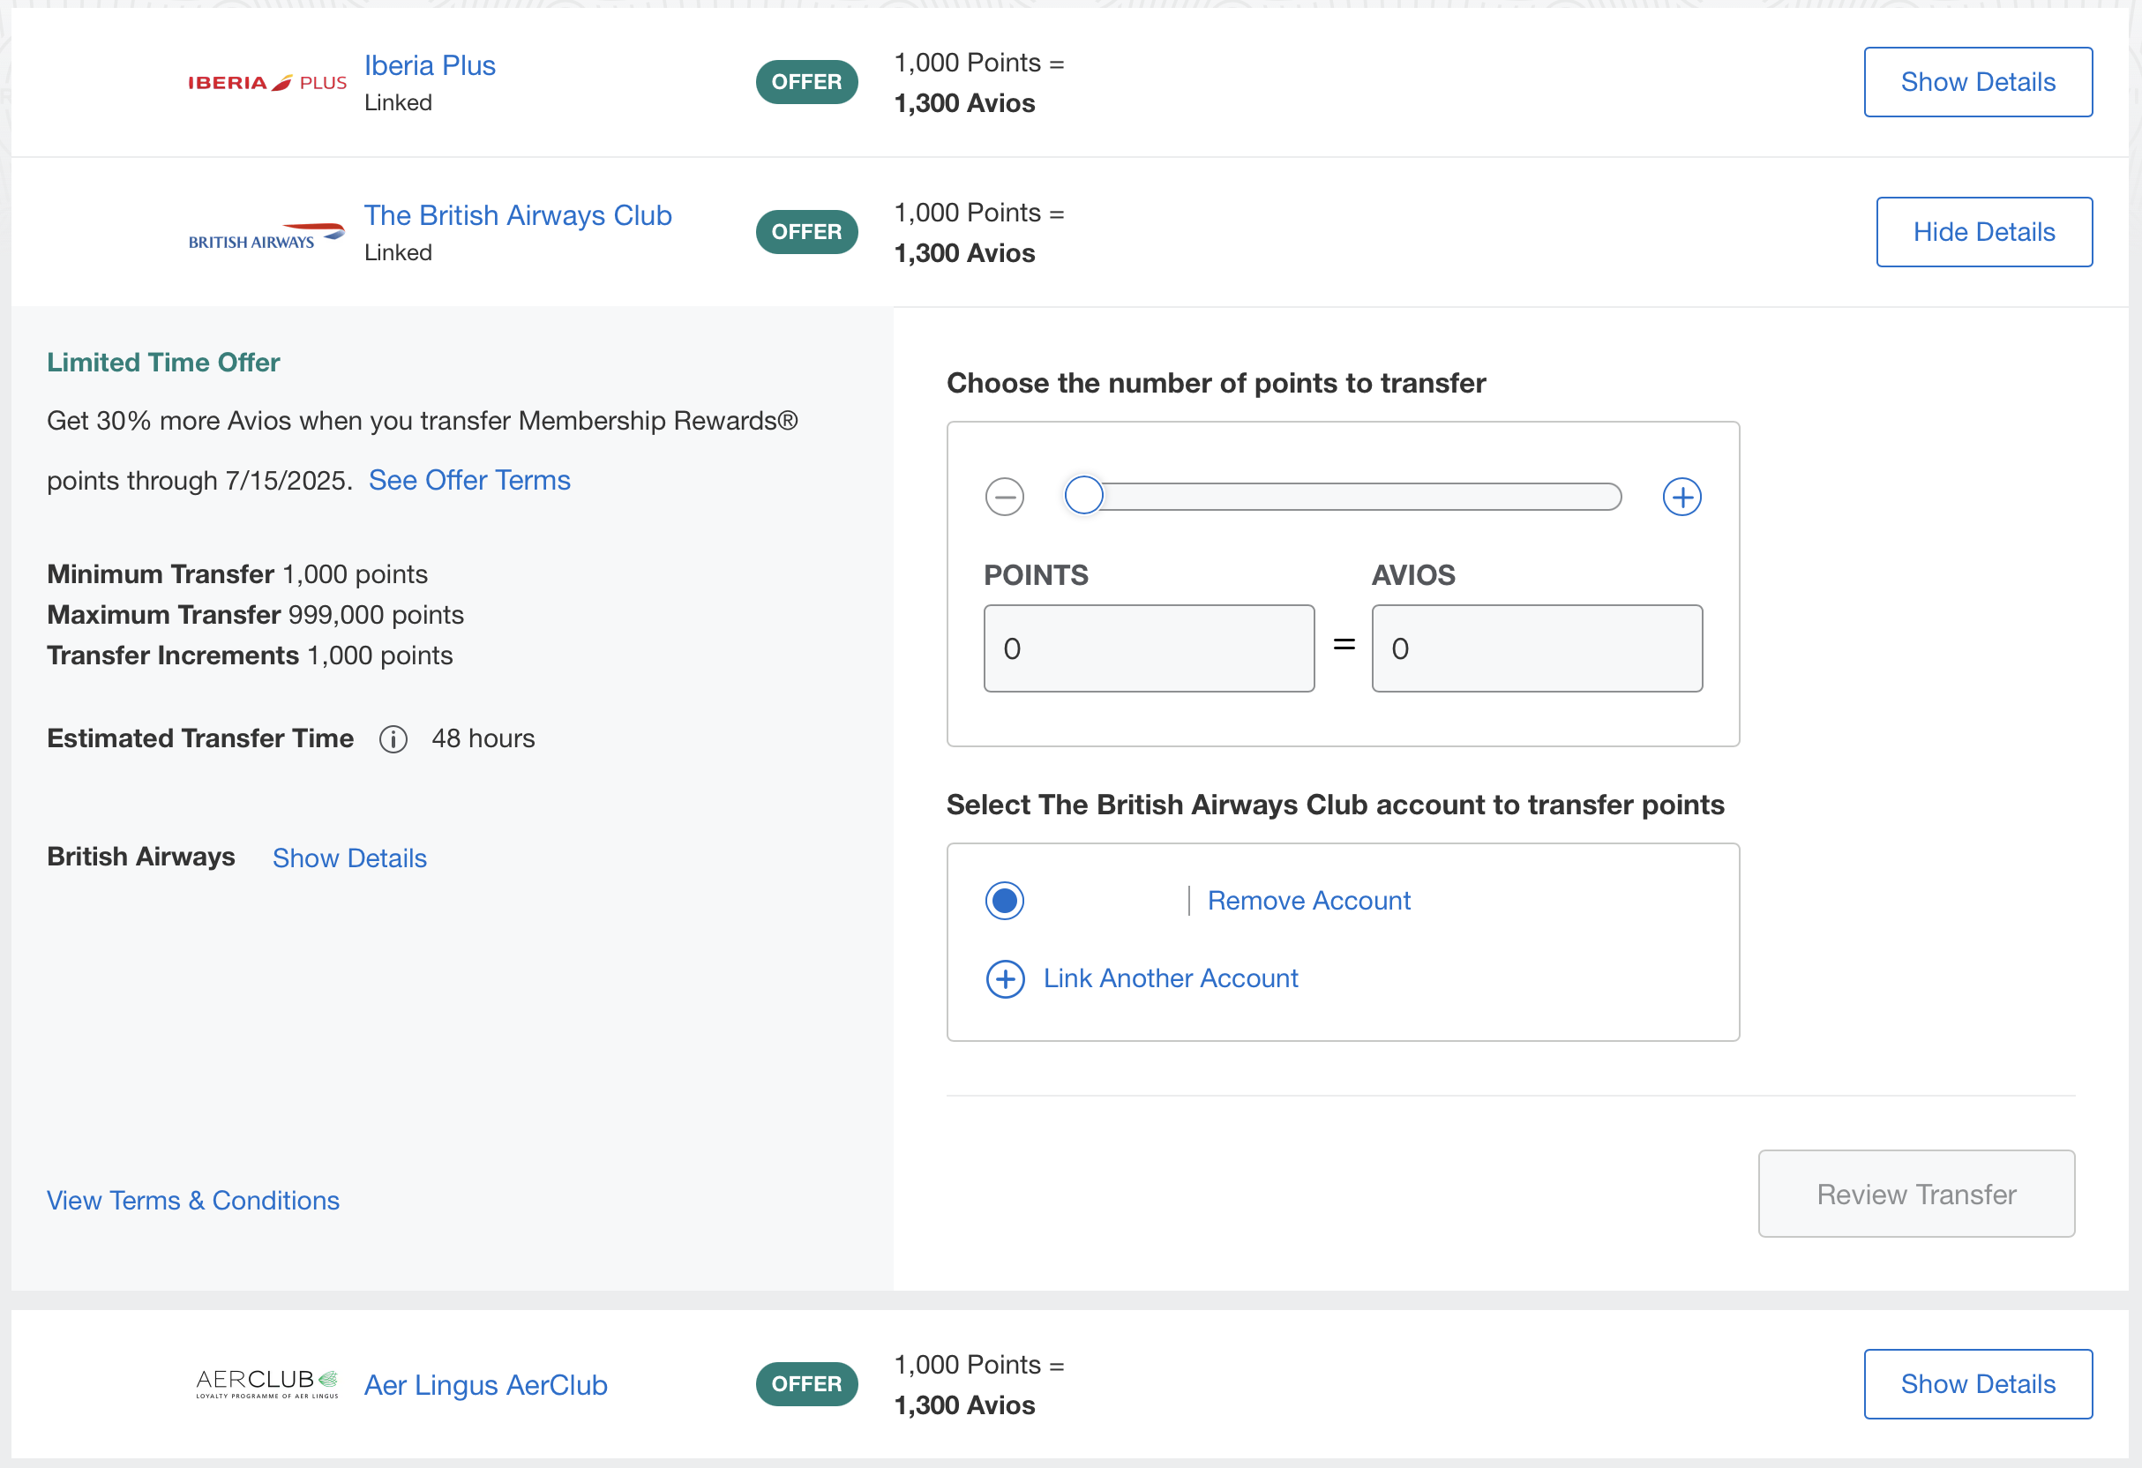
Task: Click the OFFER badge for Iberia Plus
Action: coord(806,82)
